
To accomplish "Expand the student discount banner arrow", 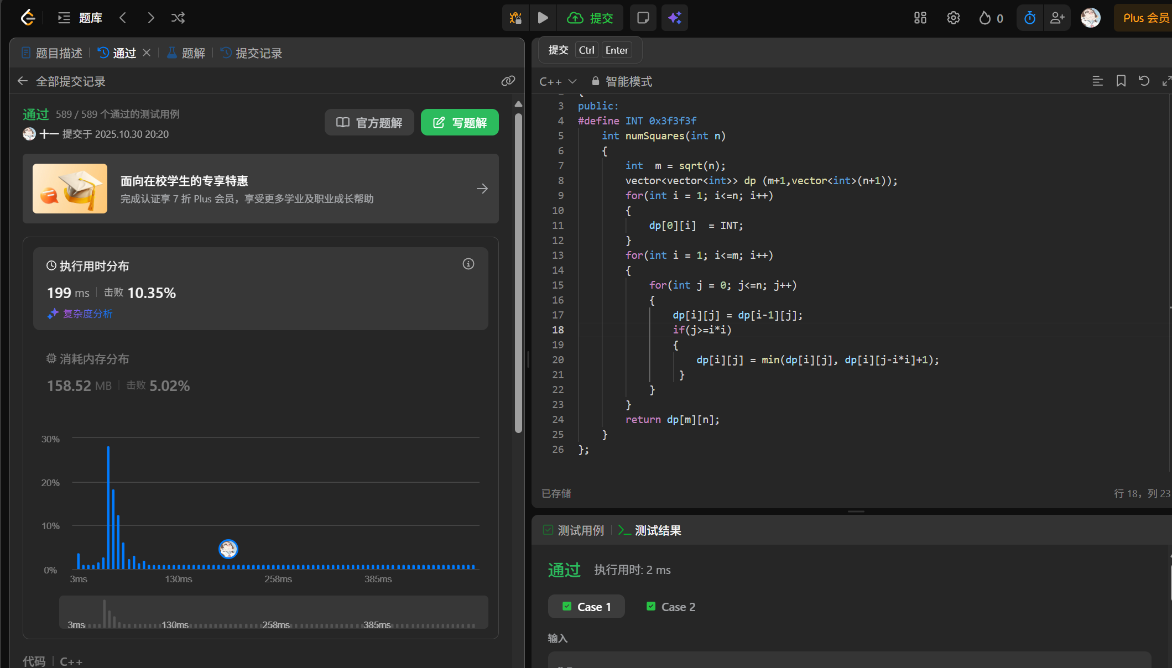I will pyautogui.click(x=482, y=189).
